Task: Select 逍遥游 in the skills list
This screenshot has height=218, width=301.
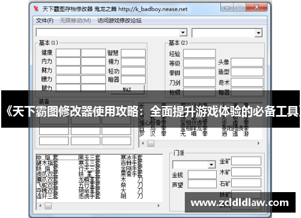Action: pos(235,134)
